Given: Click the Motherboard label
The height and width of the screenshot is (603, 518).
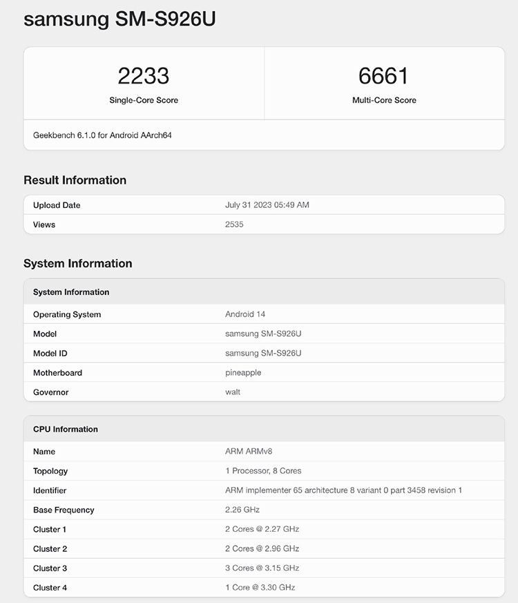Looking at the screenshot, I should (57, 373).
